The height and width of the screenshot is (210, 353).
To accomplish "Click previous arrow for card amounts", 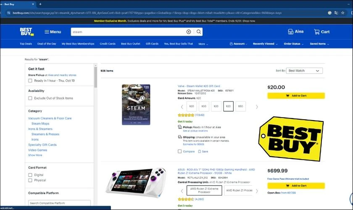I will [x=182, y=107].
